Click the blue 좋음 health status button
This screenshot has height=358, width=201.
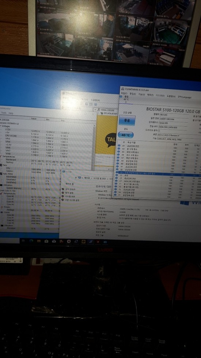pyautogui.click(x=127, y=120)
